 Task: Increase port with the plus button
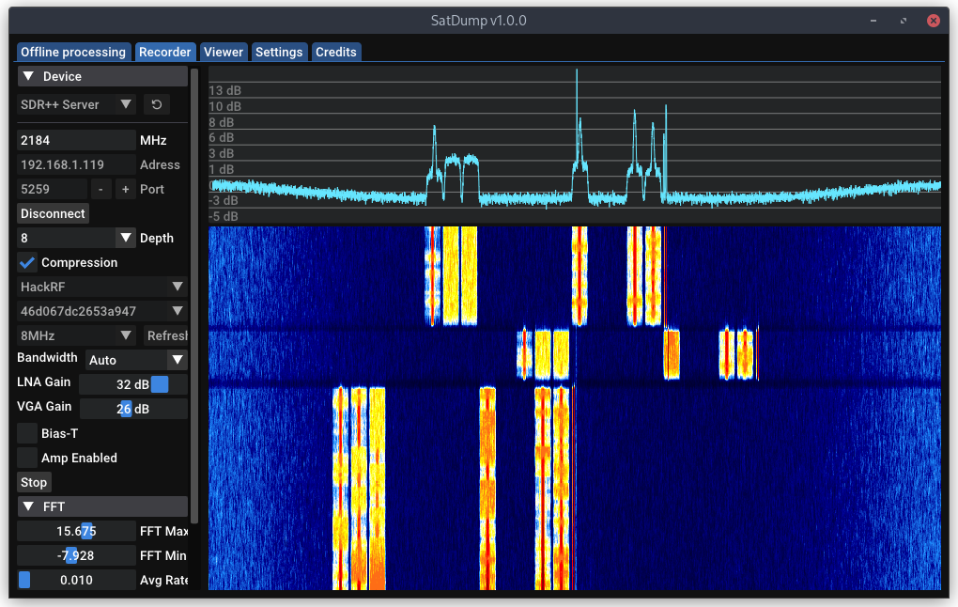point(125,189)
